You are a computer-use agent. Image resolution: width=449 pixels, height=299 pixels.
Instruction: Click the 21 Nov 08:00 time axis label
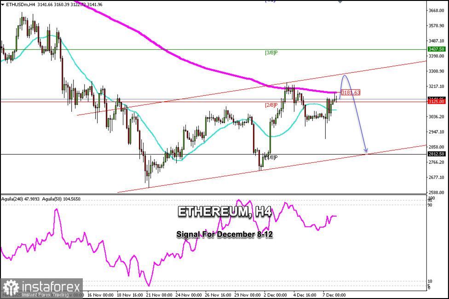coord(159,295)
